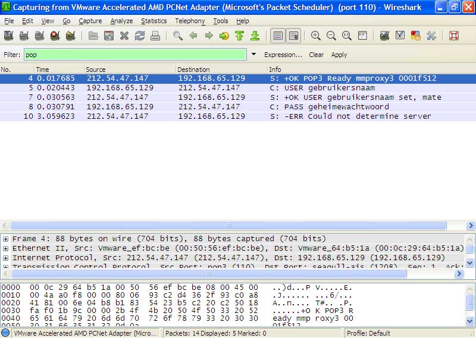Click Profile: Default in status bar
Screen dimensions: 476x338
tap(368, 333)
